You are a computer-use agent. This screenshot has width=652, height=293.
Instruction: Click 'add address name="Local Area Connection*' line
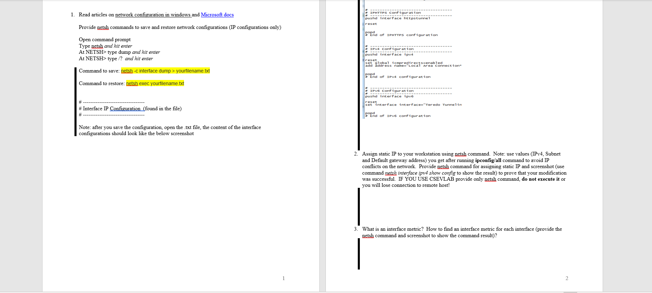(413, 66)
